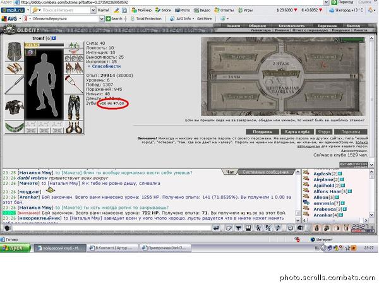Open Мой мир in mail.ru toolbar
Screen dimensions: 379x284
click(x=141, y=10)
